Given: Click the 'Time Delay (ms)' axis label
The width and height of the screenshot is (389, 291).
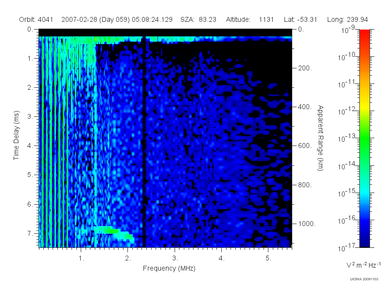Looking at the screenshot, I should pos(16,135).
